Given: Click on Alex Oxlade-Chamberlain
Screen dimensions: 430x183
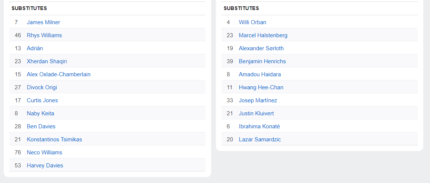Looking at the screenshot, I should tap(59, 74).
